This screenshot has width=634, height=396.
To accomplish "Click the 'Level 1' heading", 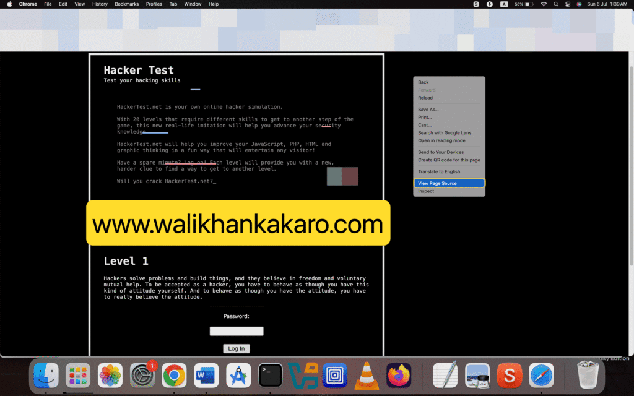I will click(x=126, y=261).
